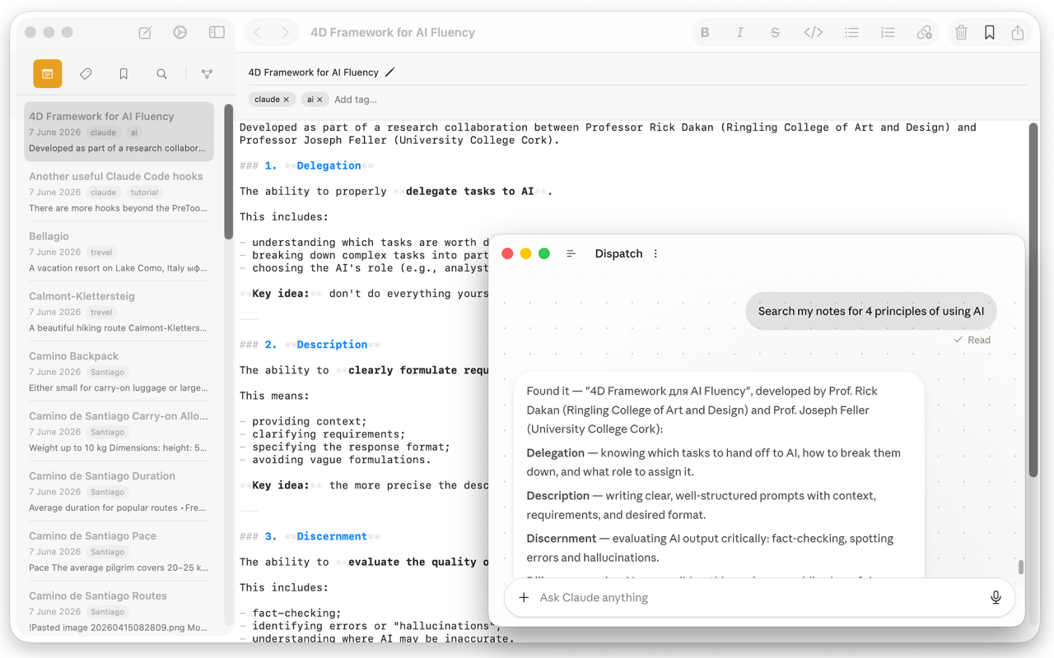Image resolution: width=1054 pixels, height=658 pixels.
Task: Open the settings gear icon in sidebar header
Action: 180,33
